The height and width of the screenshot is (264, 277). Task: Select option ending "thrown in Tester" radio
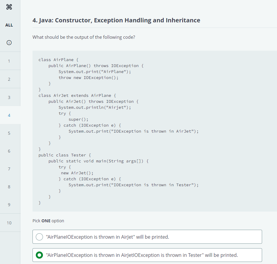coord(39,255)
